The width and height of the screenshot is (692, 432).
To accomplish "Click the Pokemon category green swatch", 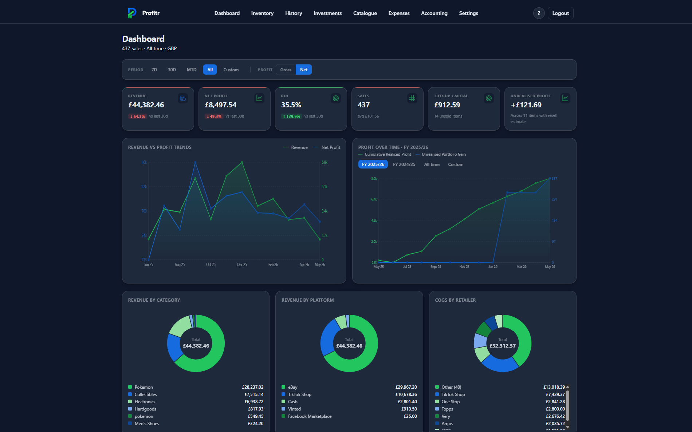I will (x=130, y=387).
